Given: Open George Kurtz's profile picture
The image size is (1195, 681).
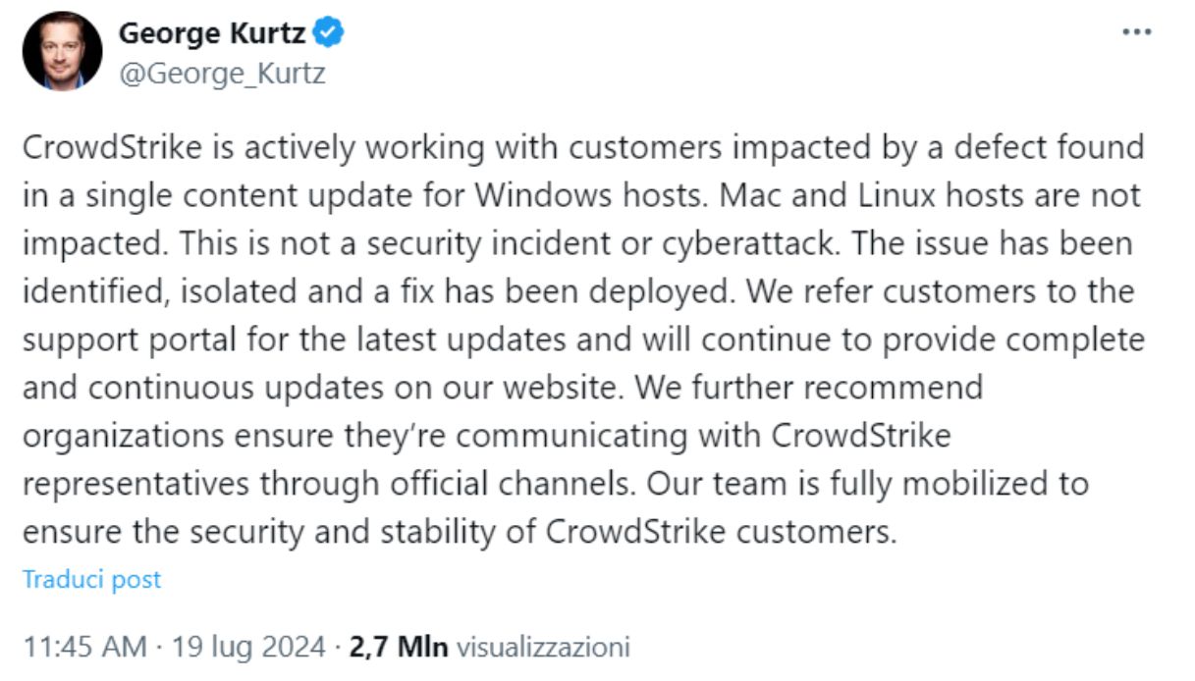Looking at the screenshot, I should (62, 51).
